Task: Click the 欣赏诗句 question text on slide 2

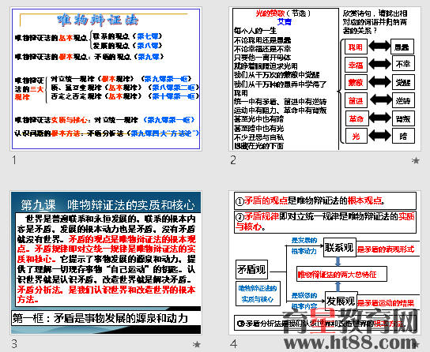Action: tap(375, 22)
